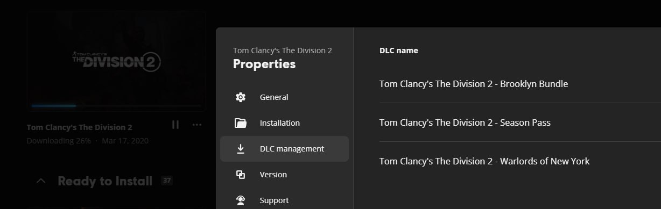The width and height of the screenshot is (661, 209).
Task: Click the Tom Clancy's The Division 2 title link
Action: (79, 127)
